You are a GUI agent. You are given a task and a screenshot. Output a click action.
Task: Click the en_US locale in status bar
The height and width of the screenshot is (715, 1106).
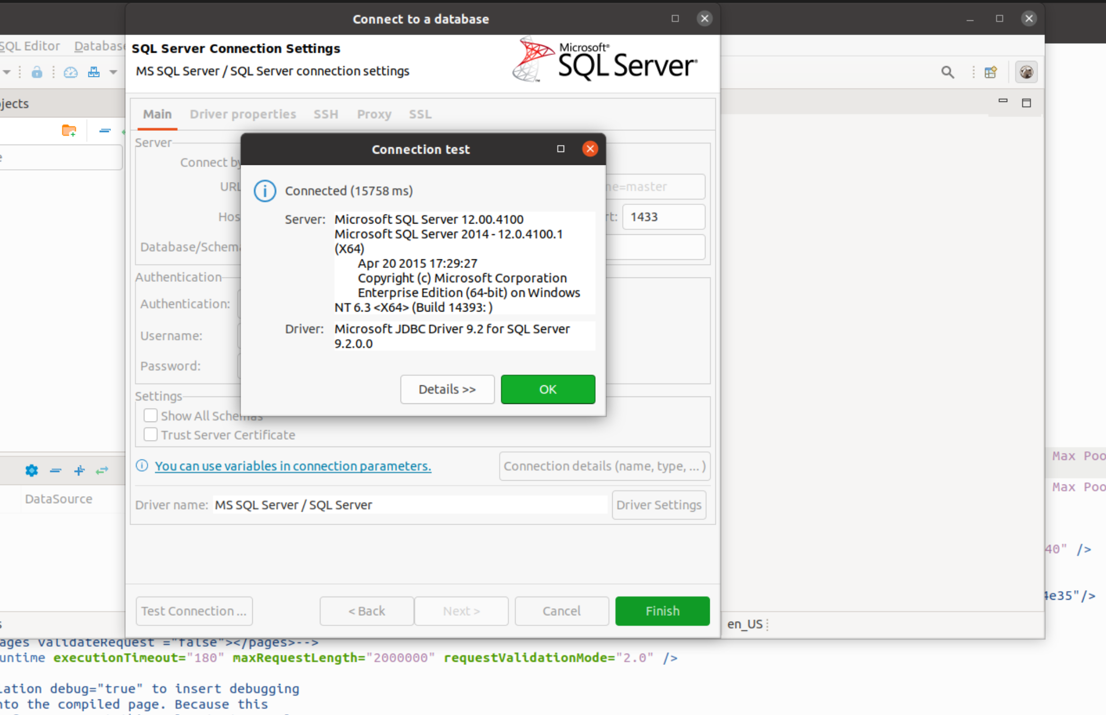[x=744, y=624]
